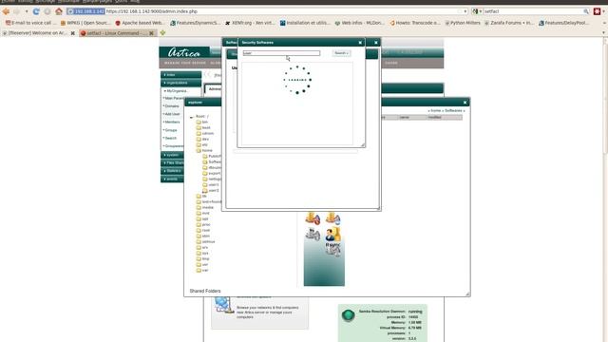Select the bin folder in explorer tree

coord(202,123)
